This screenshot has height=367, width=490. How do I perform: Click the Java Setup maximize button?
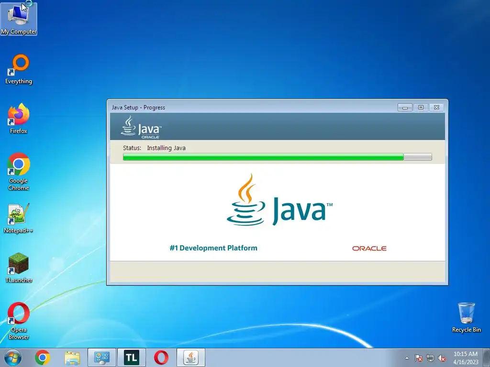click(421, 108)
